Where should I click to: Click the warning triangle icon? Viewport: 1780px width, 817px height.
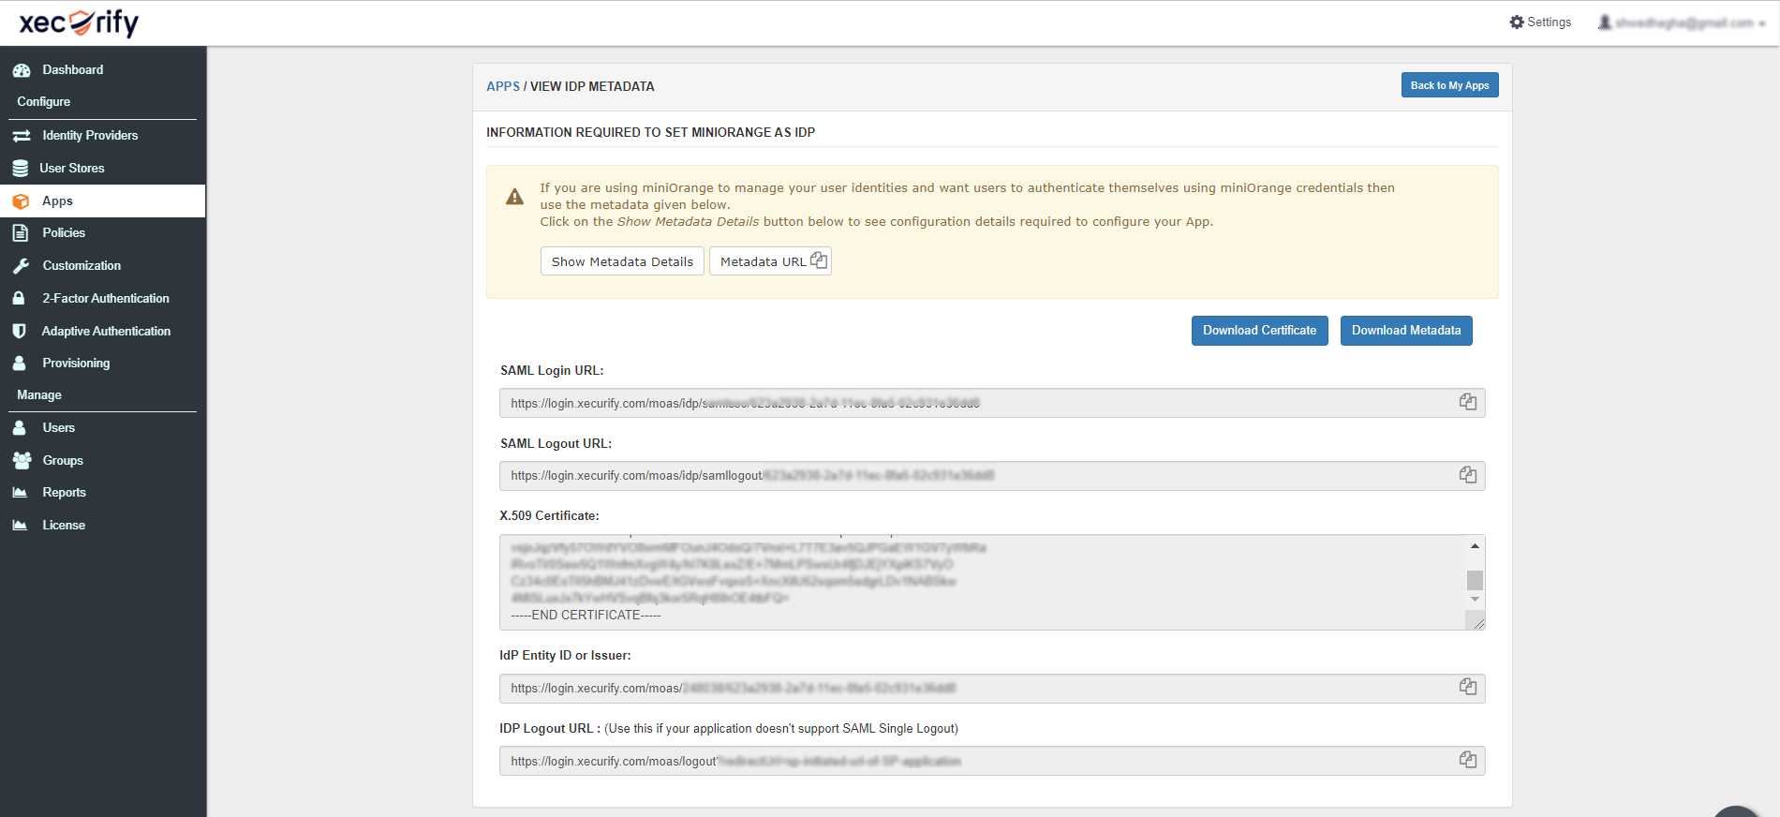(514, 197)
